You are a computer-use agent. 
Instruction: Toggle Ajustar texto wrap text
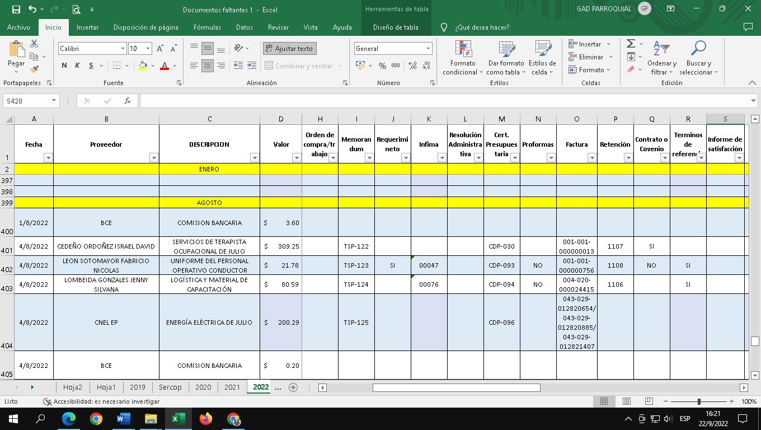tap(290, 49)
